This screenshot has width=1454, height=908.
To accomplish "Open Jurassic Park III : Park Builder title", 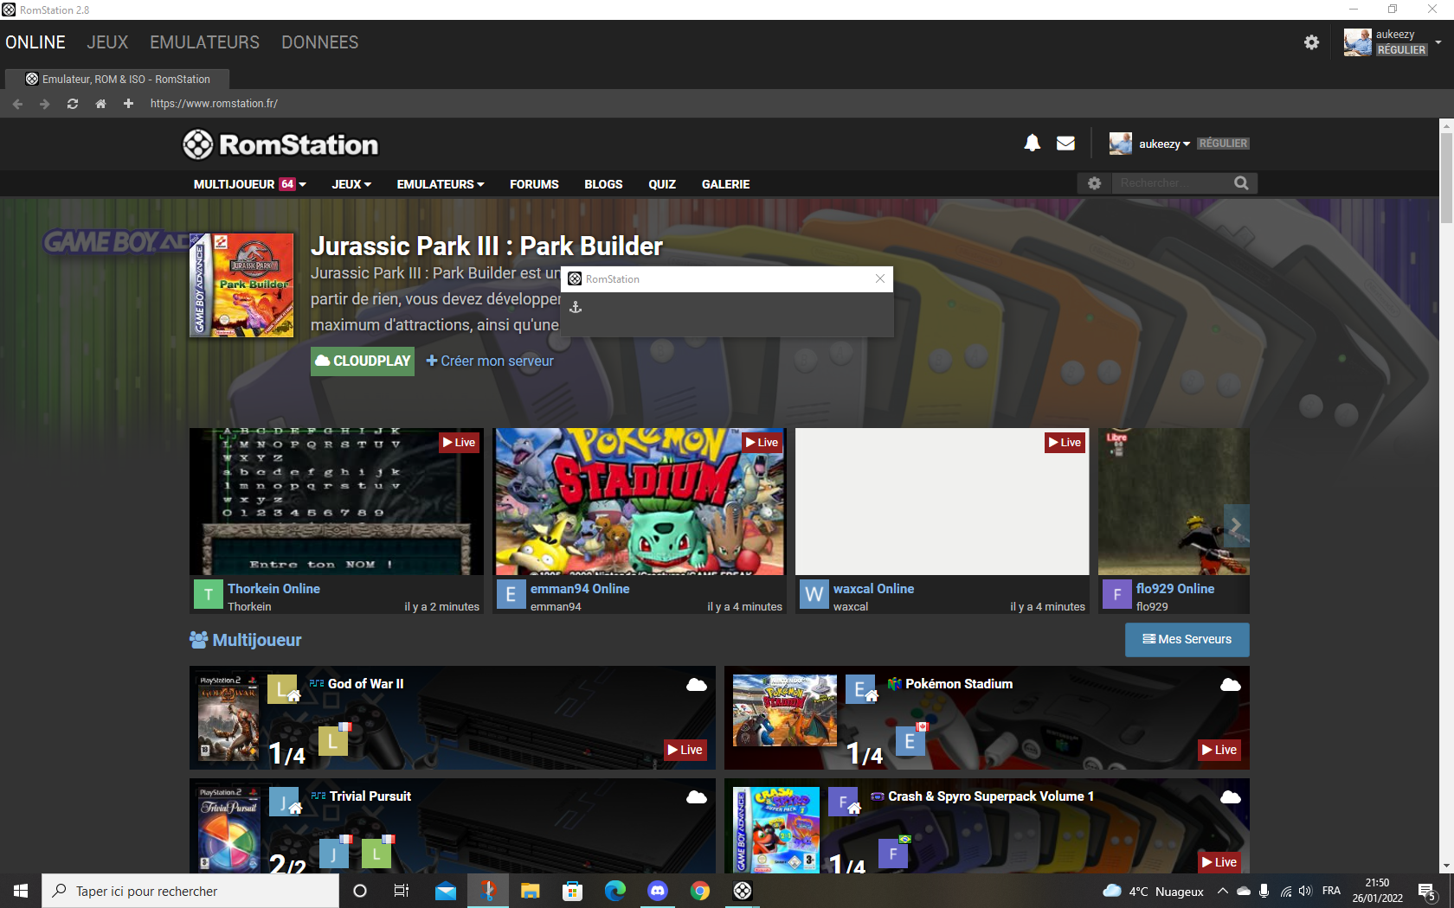I will pos(486,246).
